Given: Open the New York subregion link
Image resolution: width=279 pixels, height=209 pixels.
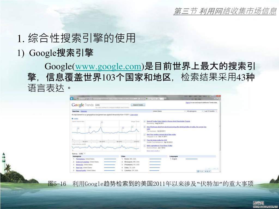Looking at the screenshot, I should 79,168.
